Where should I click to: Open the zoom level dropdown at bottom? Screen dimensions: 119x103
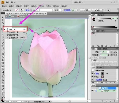point(12,102)
